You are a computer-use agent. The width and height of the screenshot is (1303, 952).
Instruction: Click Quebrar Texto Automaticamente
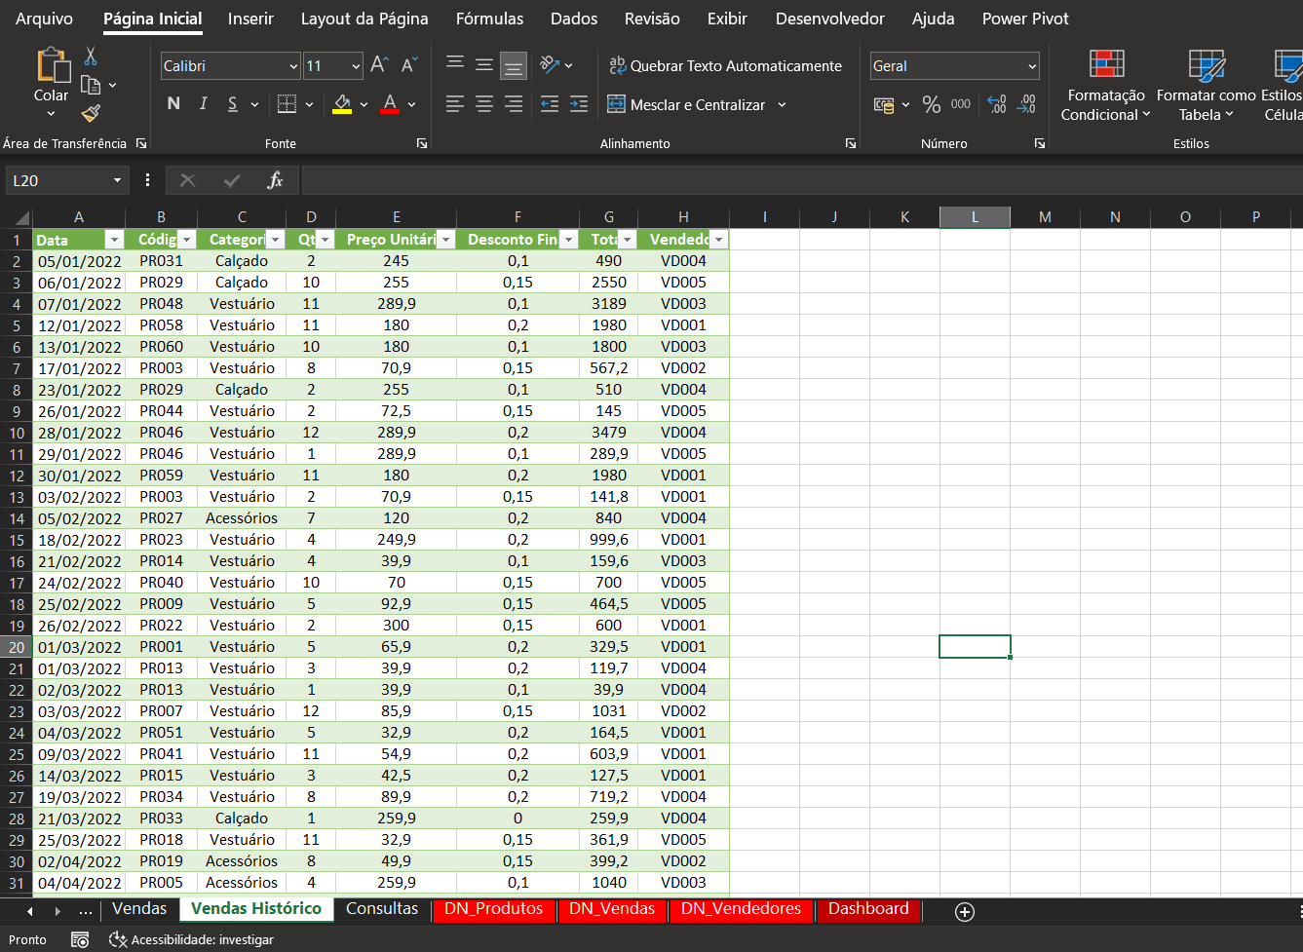pyautogui.click(x=725, y=65)
